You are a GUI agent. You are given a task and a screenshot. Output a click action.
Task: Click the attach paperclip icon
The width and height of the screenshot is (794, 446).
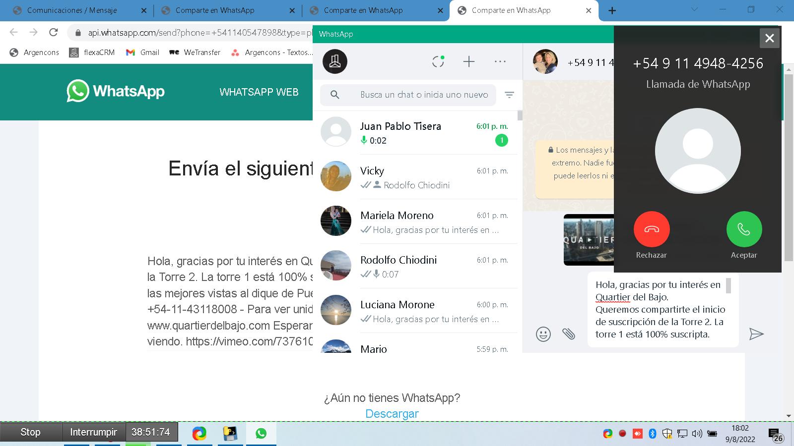pyautogui.click(x=569, y=334)
